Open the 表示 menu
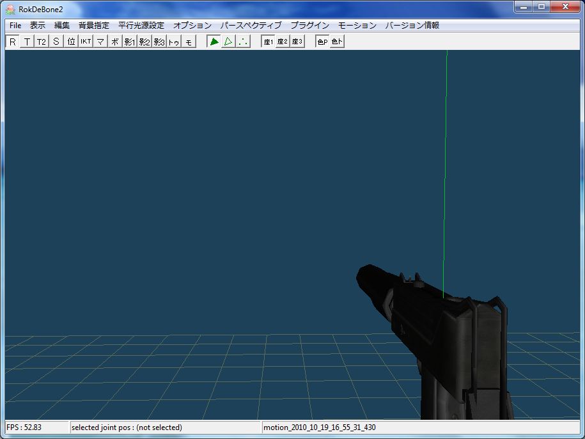 [x=38, y=26]
